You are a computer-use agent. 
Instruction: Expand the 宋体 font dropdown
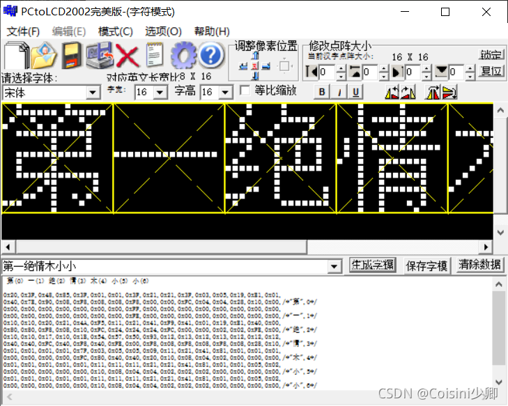click(x=93, y=93)
